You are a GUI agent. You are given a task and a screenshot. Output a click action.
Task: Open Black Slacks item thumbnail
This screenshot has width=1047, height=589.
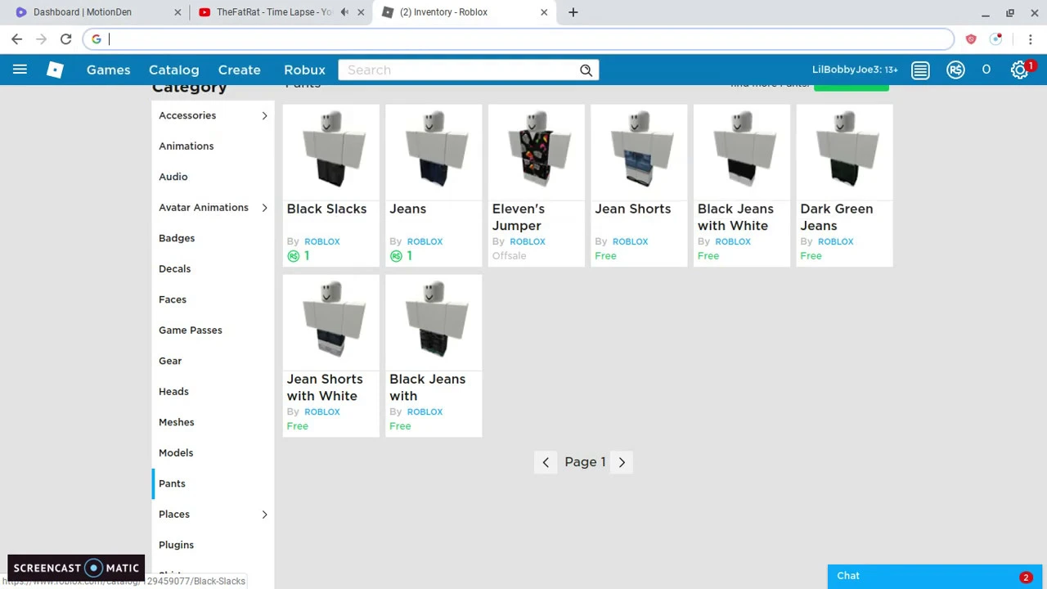[x=331, y=151]
